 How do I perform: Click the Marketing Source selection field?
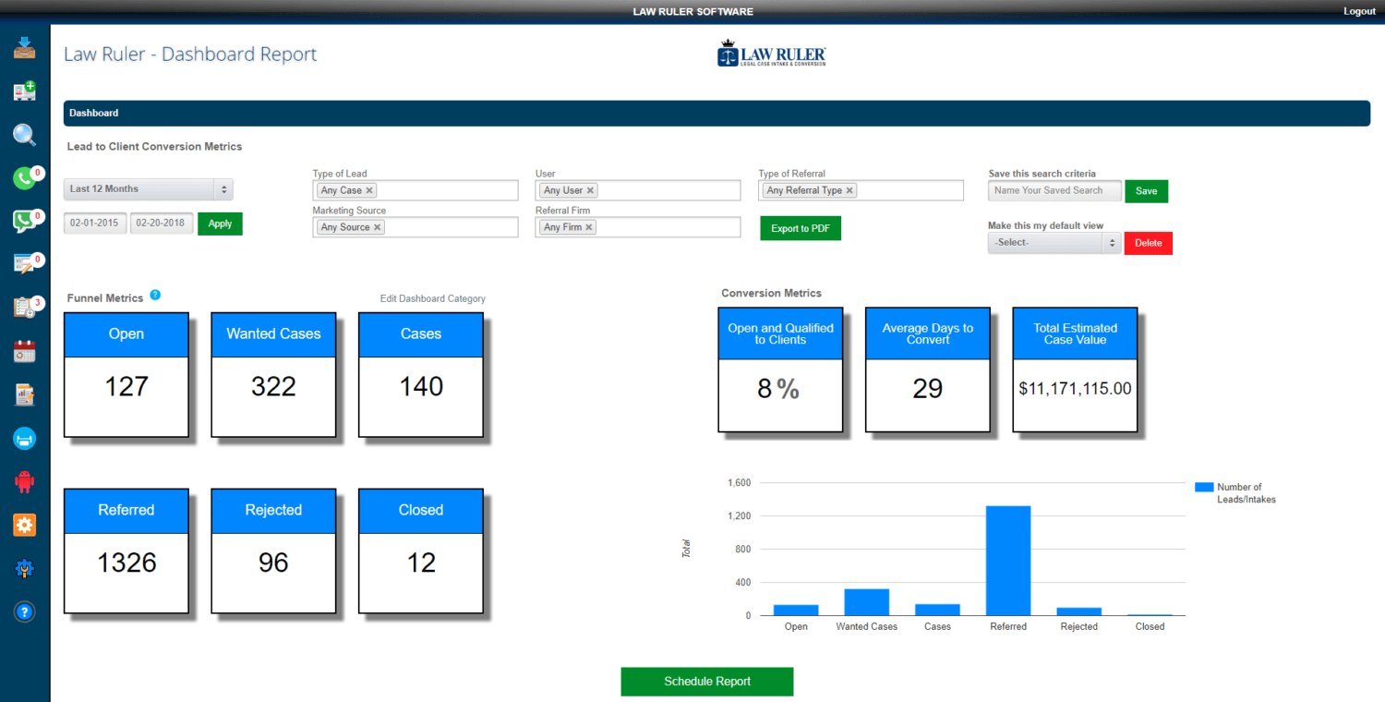415,227
